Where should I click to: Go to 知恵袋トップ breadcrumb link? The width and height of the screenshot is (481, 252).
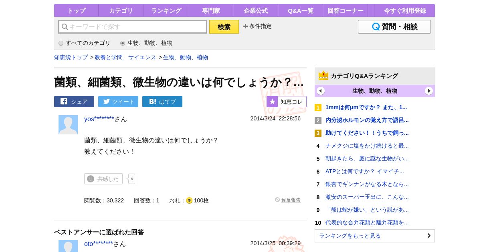71,58
